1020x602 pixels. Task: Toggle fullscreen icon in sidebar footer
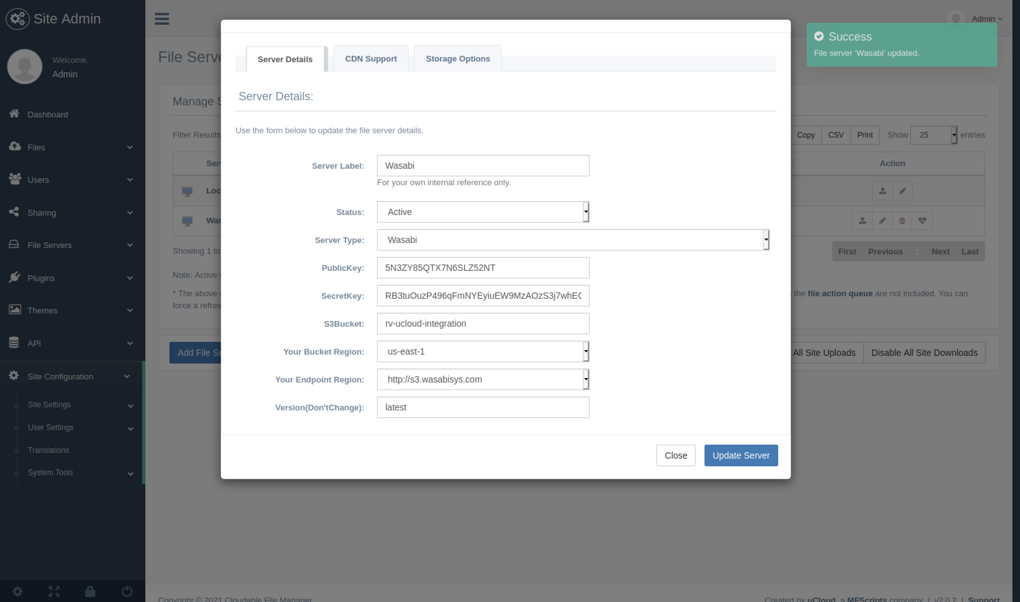(x=54, y=592)
